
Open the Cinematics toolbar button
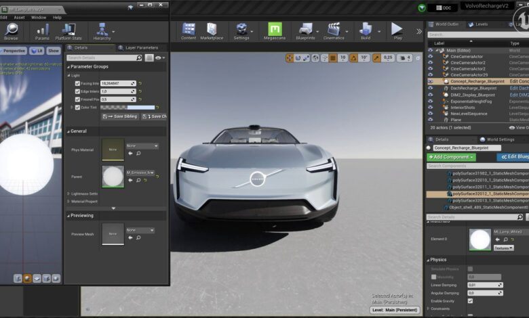coord(334,32)
